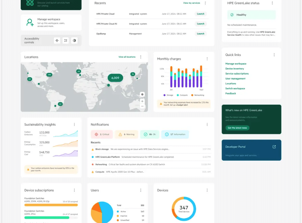Launch HPE Private Cloud
302x223 pixels.
pos(200,14)
